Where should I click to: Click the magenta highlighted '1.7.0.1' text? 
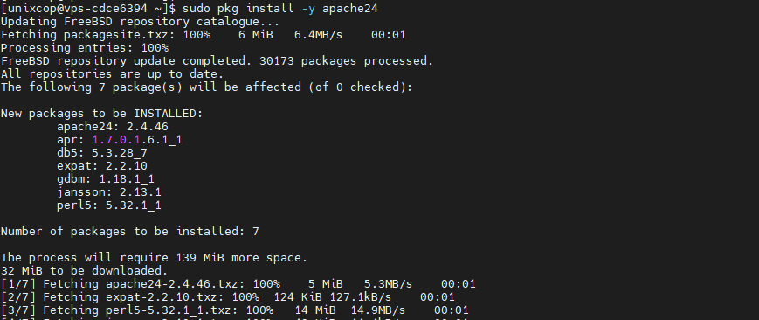click(117, 140)
